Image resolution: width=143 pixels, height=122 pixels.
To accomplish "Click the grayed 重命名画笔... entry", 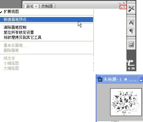I will click(46, 45).
